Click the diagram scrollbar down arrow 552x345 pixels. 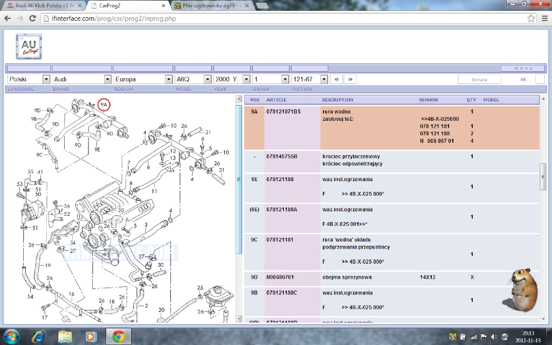point(239,319)
